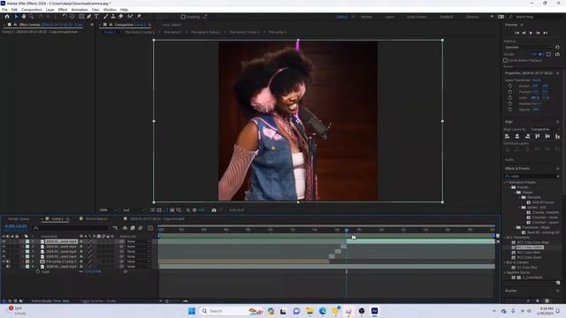566x318 pixels.
Task: Select the Roto Brush tool
Action: (x=130, y=17)
